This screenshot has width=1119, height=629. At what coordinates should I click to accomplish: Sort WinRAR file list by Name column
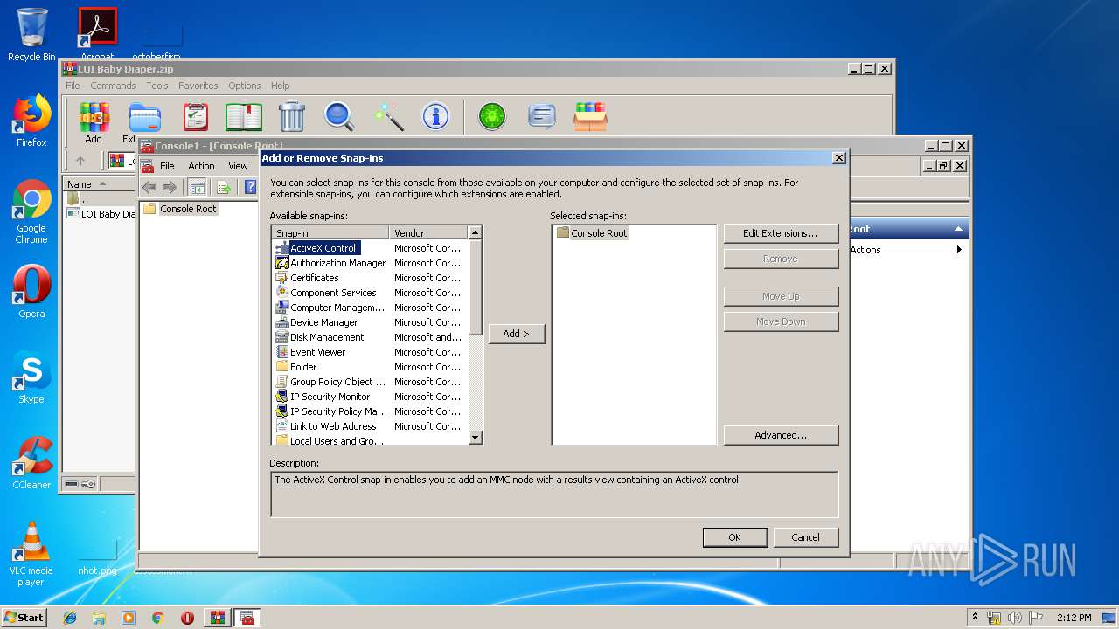pos(98,184)
